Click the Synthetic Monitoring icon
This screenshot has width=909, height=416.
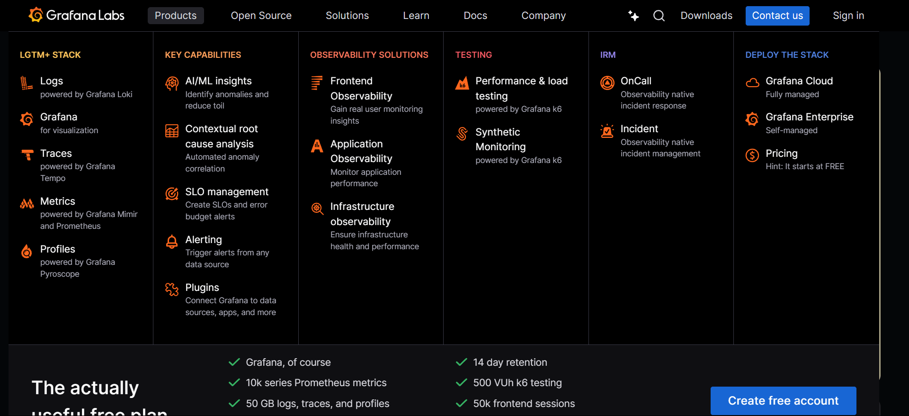coord(462,134)
